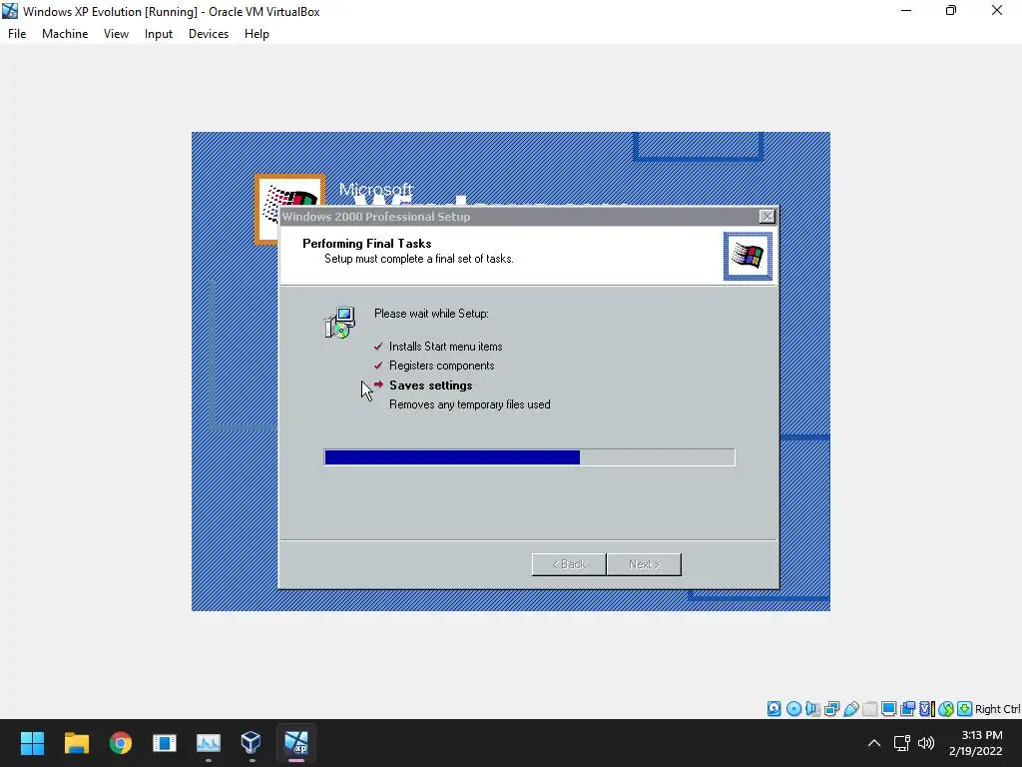
Task: Open VirtualBox Manager from the taskbar
Action: 252,743
